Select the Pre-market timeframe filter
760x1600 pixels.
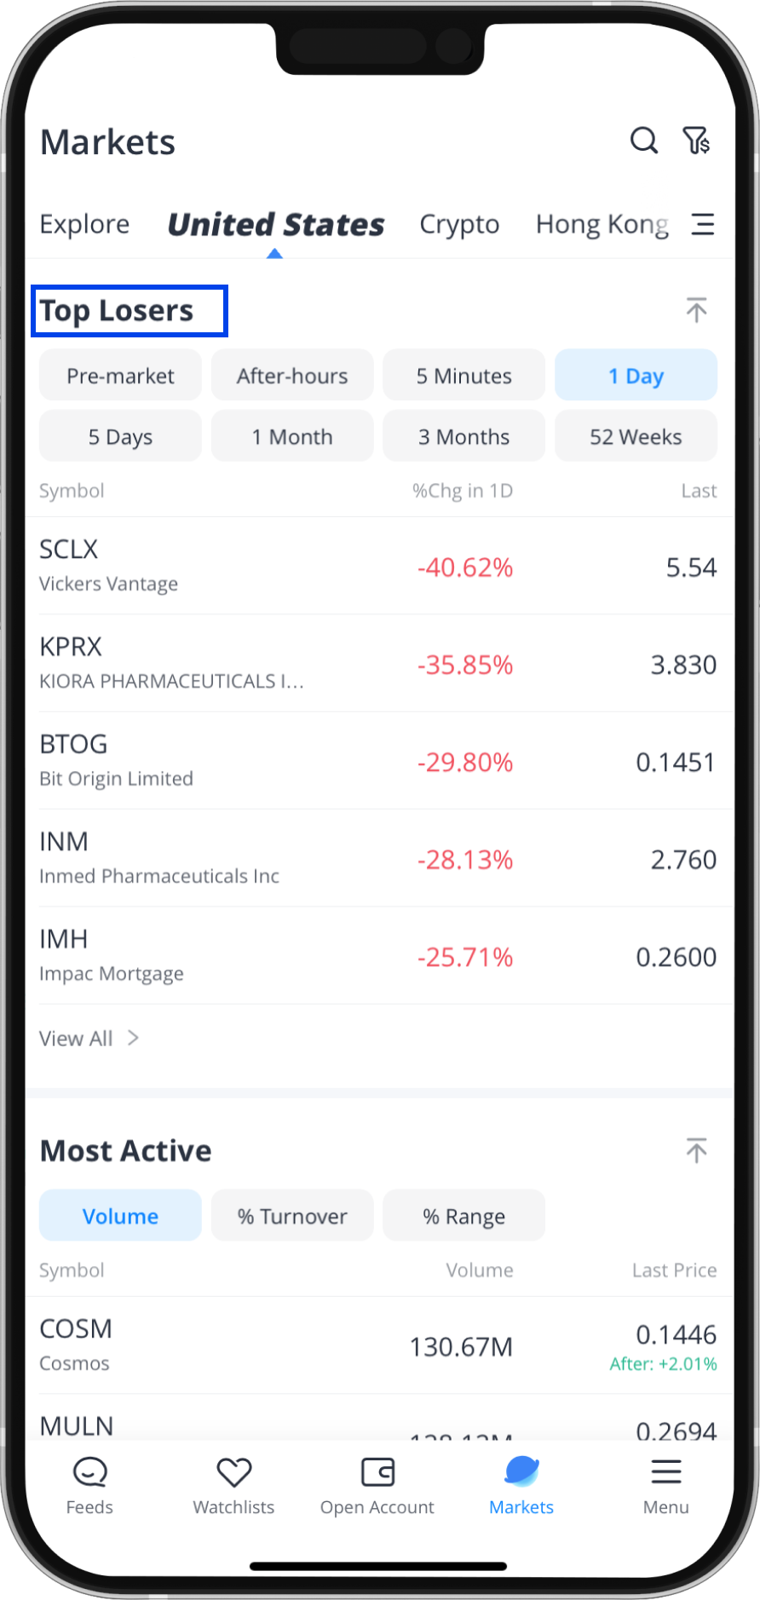pyautogui.click(x=120, y=376)
